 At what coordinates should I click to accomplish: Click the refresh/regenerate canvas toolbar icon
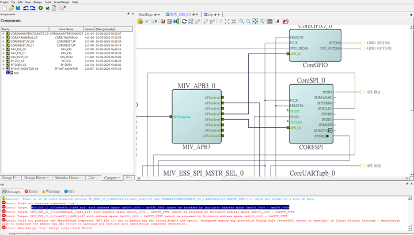pyautogui.click(x=184, y=21)
